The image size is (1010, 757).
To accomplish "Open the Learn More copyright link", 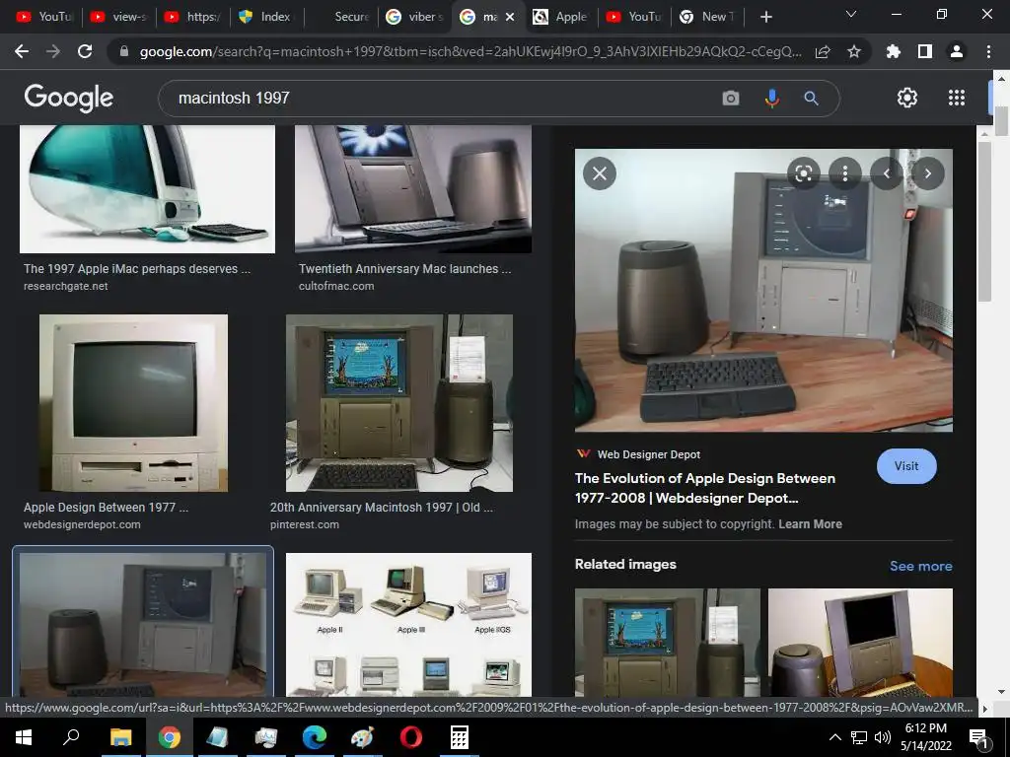I will (810, 524).
